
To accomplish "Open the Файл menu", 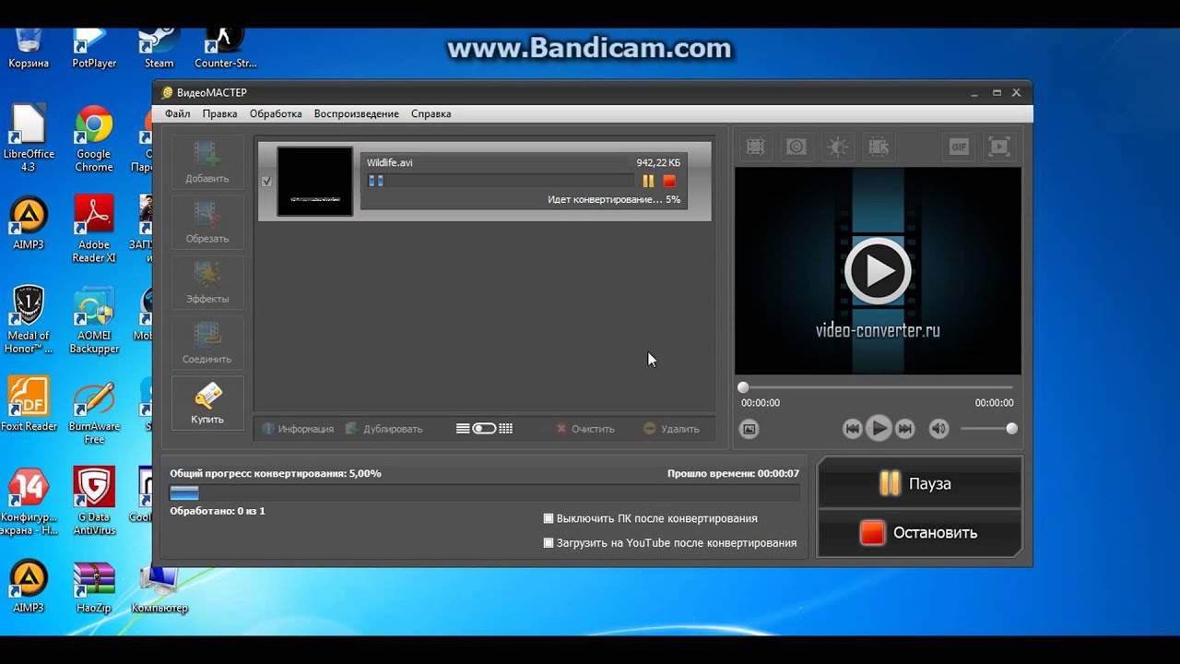I will pyautogui.click(x=178, y=113).
